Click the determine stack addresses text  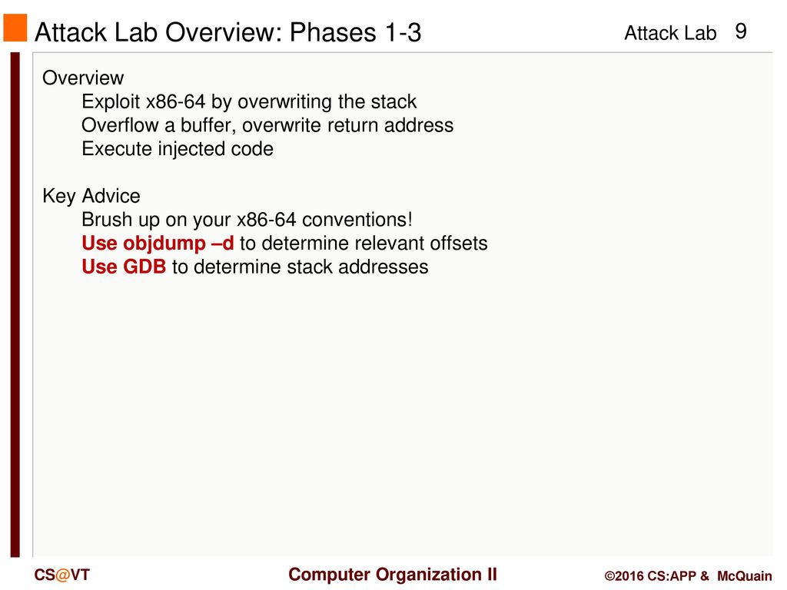click(301, 267)
